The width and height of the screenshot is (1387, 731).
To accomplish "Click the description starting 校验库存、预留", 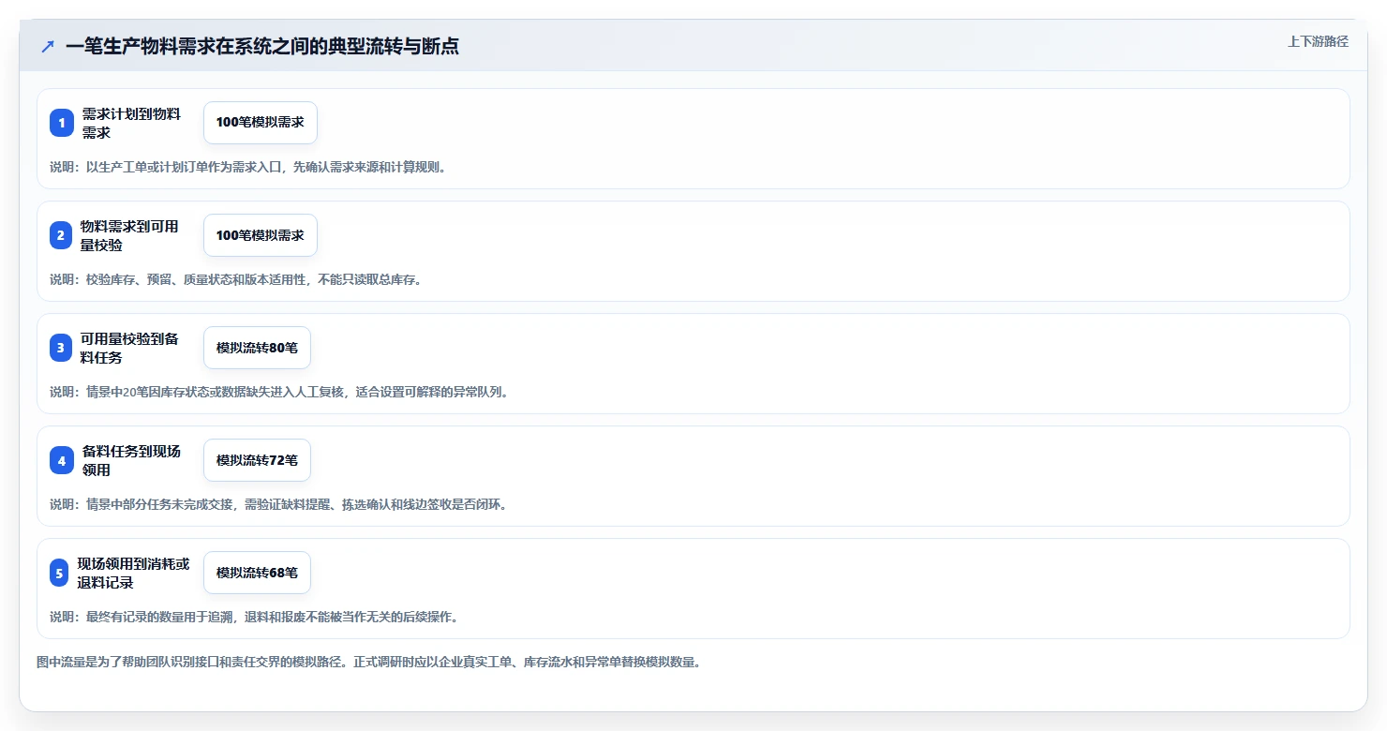I will (236, 279).
